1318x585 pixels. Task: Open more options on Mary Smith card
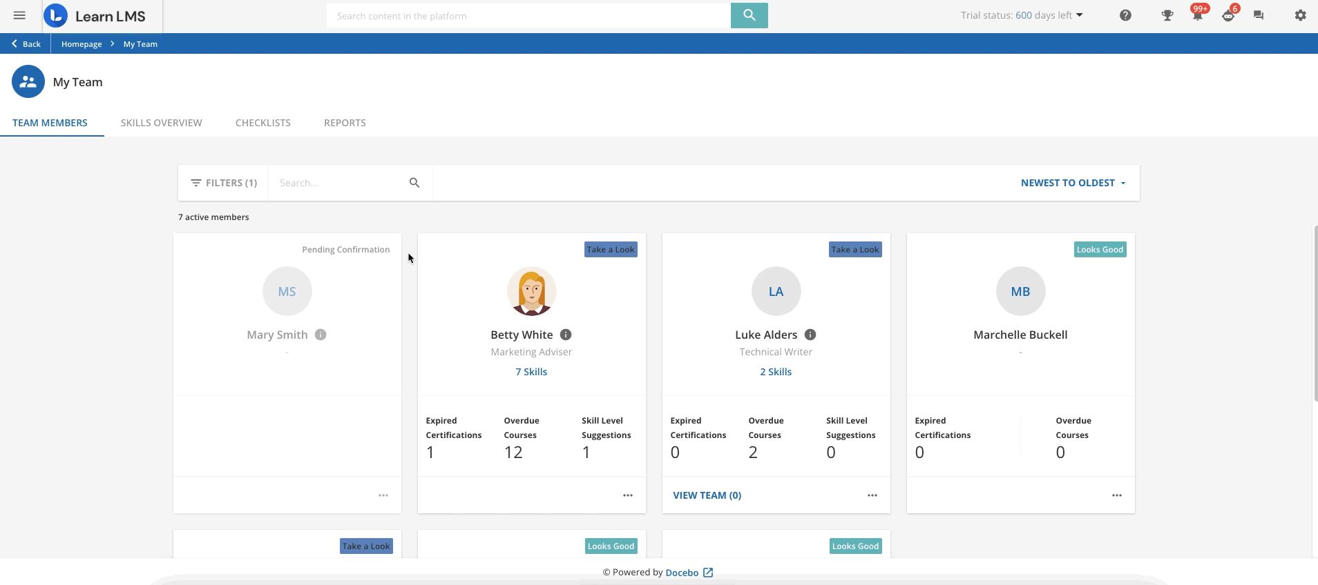click(x=383, y=495)
